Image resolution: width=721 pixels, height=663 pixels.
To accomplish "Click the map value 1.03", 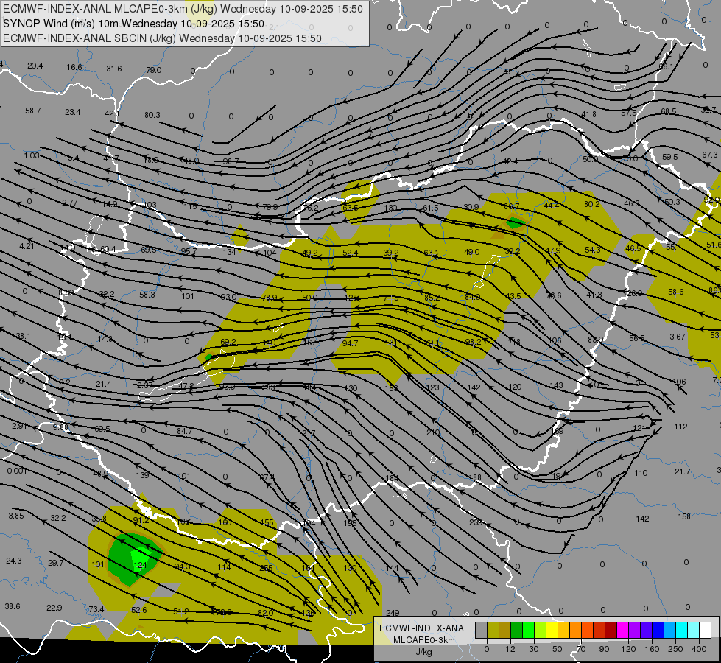I will click(32, 155).
